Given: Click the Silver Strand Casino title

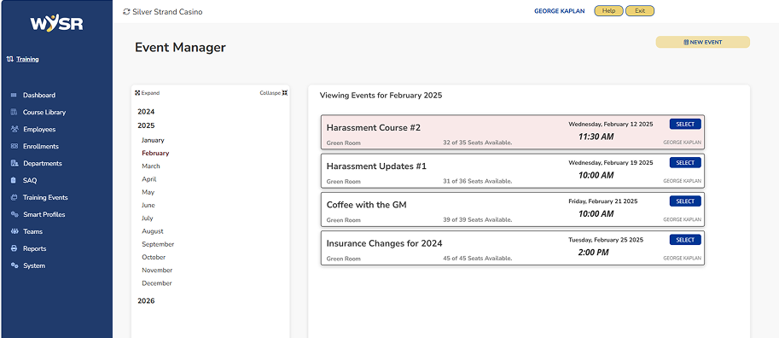Looking at the screenshot, I should tap(167, 11).
